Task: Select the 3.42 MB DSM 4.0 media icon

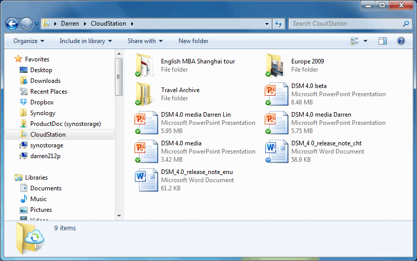Action: point(146,151)
